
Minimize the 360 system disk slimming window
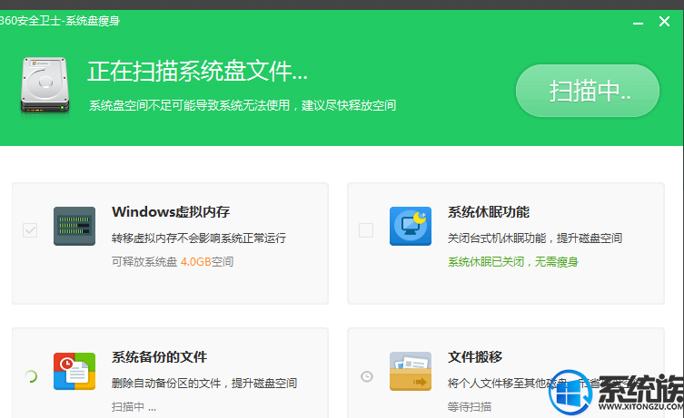click(x=639, y=22)
